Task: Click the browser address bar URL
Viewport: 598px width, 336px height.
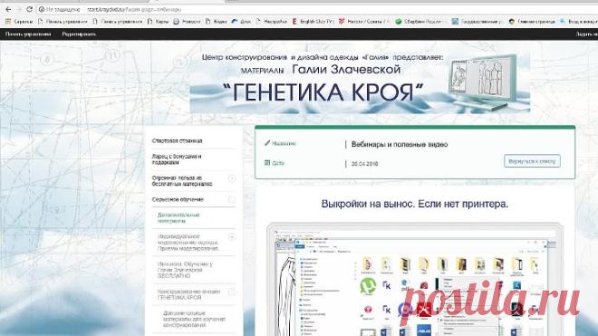Action: point(134,9)
